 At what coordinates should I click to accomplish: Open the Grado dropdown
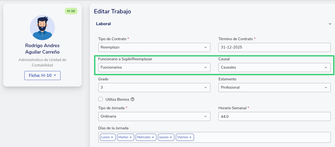coord(154,88)
